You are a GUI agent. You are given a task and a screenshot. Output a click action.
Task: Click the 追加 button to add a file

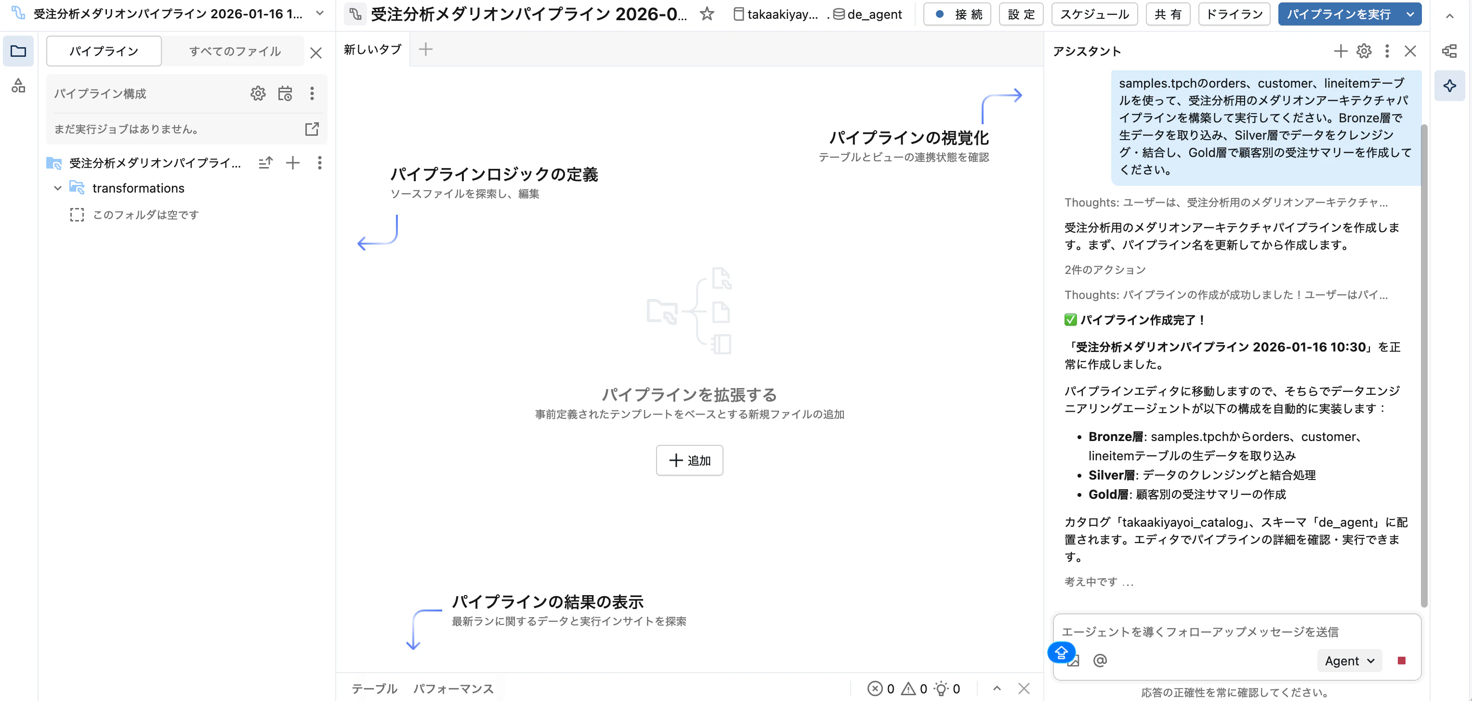point(690,460)
